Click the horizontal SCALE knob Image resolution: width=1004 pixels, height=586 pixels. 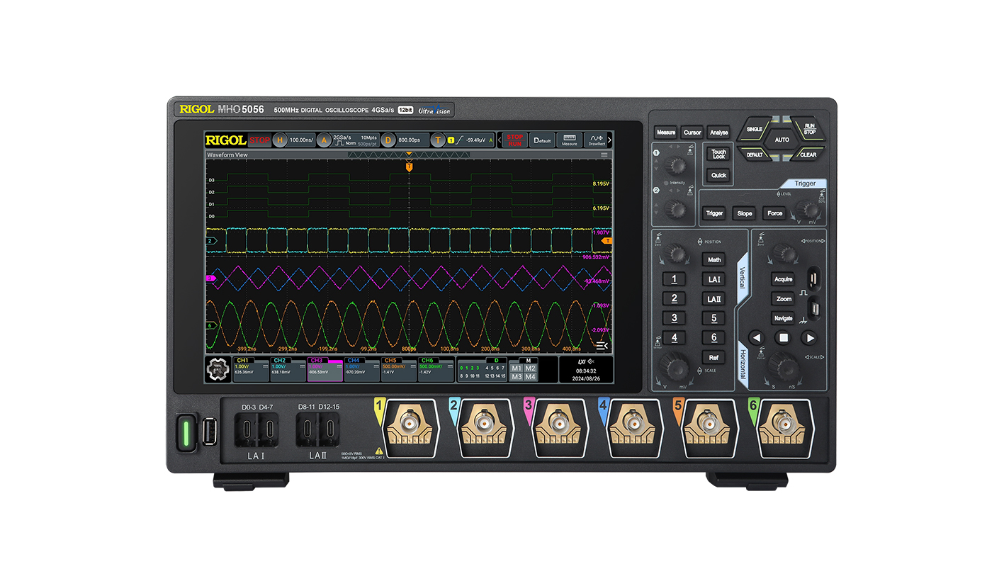pos(784,366)
